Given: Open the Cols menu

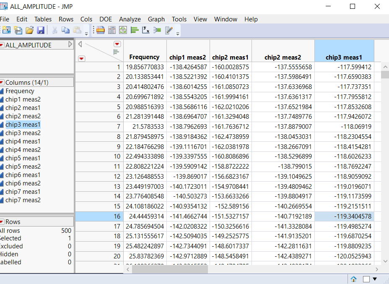Looking at the screenshot, I should tap(86, 19).
